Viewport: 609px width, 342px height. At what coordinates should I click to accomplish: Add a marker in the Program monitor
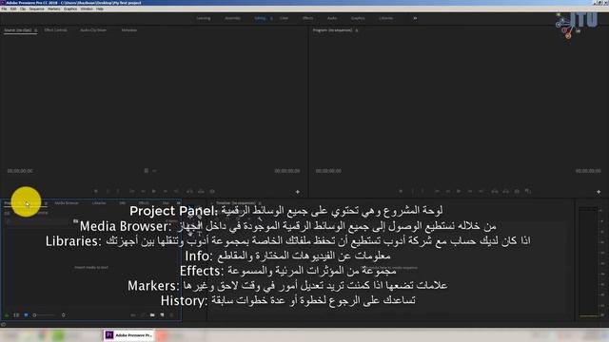[x=401, y=191]
